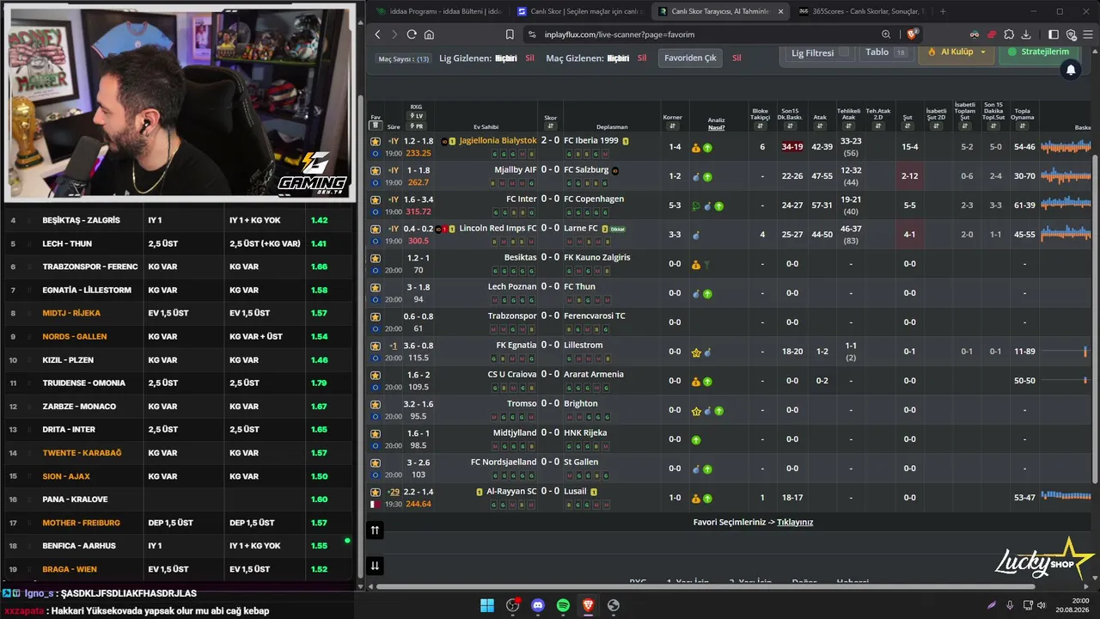Click the address bar URL field
Image resolution: width=1100 pixels, height=619 pixels.
pos(705,34)
